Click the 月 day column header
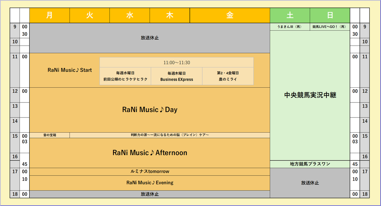The image size is (381, 206). coord(50,16)
